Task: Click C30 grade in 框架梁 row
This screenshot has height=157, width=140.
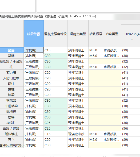Action: pyautogui.click(x=55, y=101)
